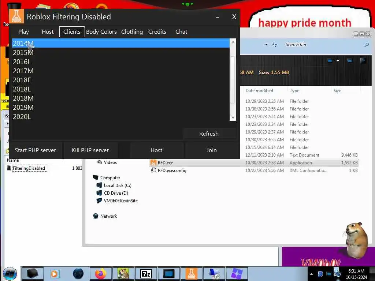
Task: Select the 2018L client
Action: [x=120, y=89]
